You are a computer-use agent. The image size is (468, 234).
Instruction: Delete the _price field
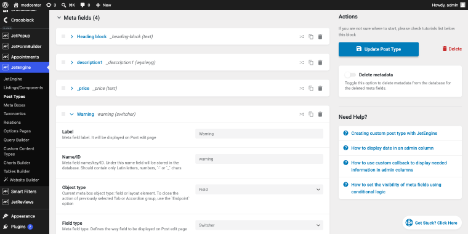[x=320, y=88]
